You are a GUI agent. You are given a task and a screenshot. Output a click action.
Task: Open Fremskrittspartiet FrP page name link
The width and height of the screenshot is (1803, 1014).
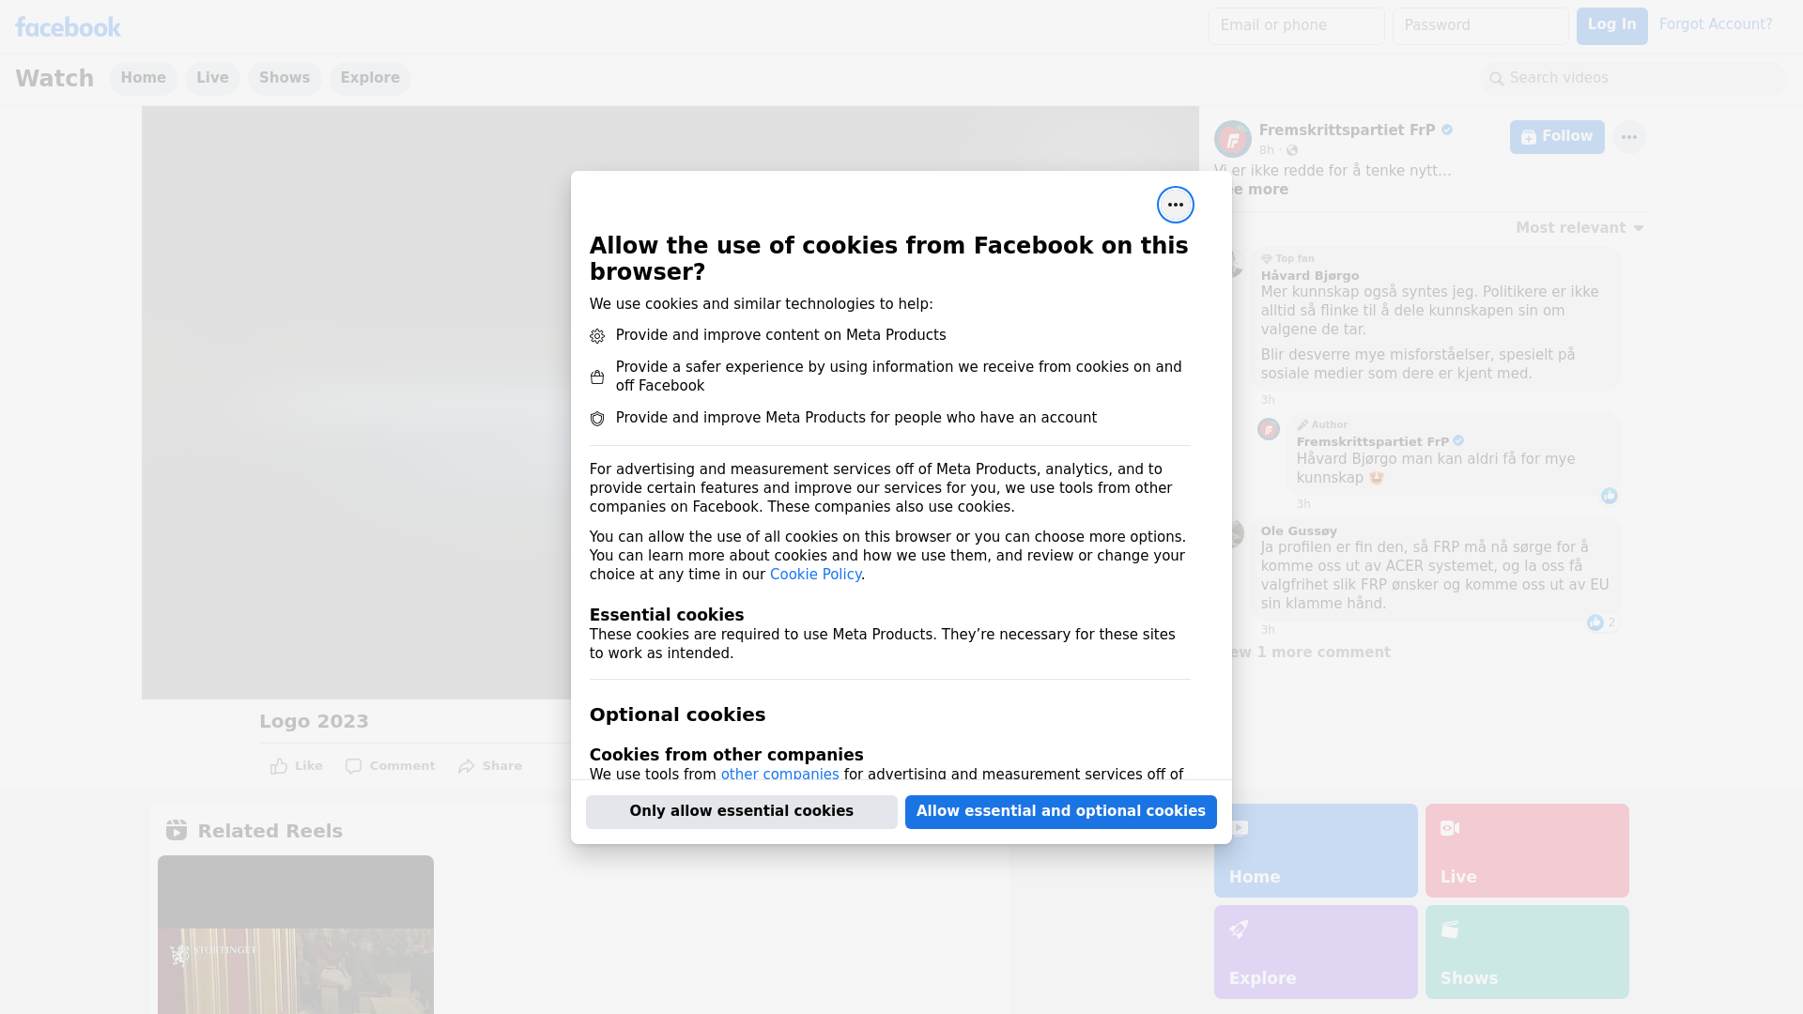[x=1347, y=131]
